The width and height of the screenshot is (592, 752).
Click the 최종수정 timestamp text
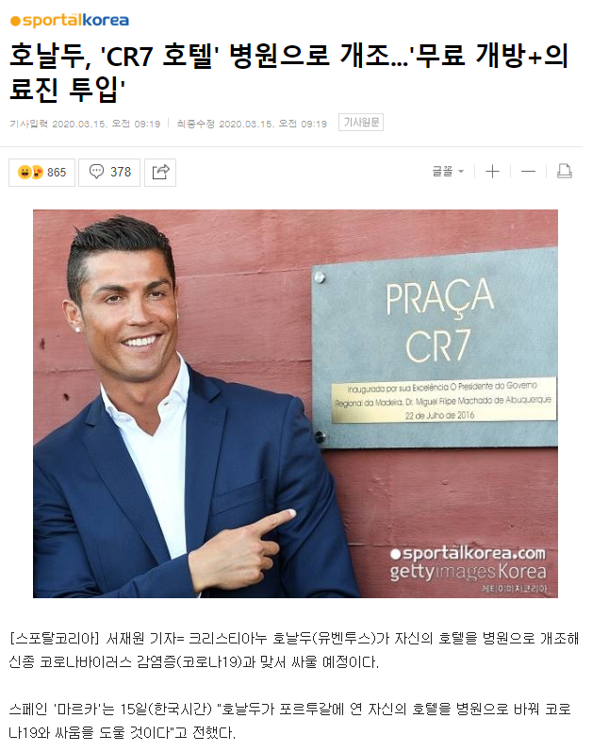tap(252, 124)
